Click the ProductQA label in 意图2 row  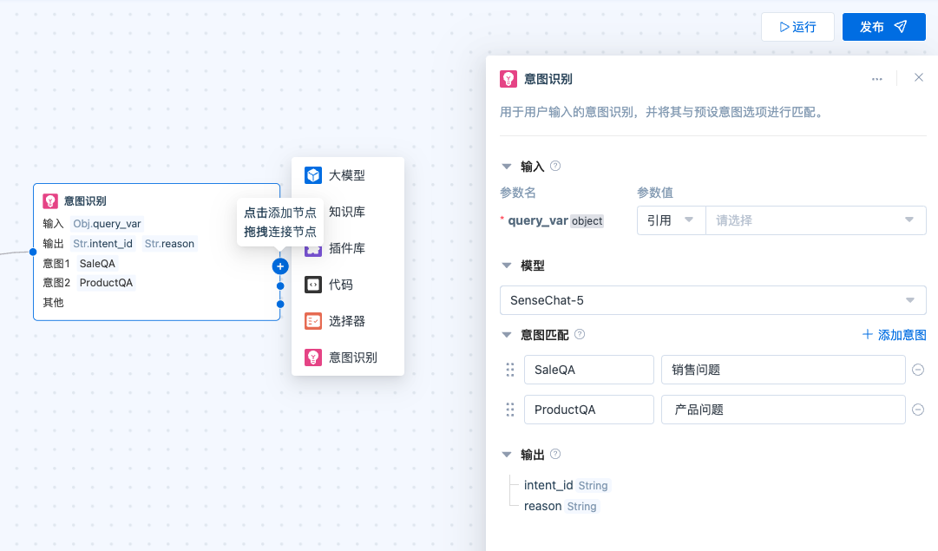click(106, 283)
